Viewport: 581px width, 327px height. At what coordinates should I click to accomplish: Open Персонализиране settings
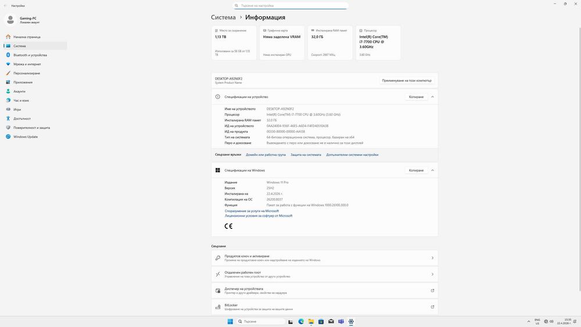coord(35,73)
